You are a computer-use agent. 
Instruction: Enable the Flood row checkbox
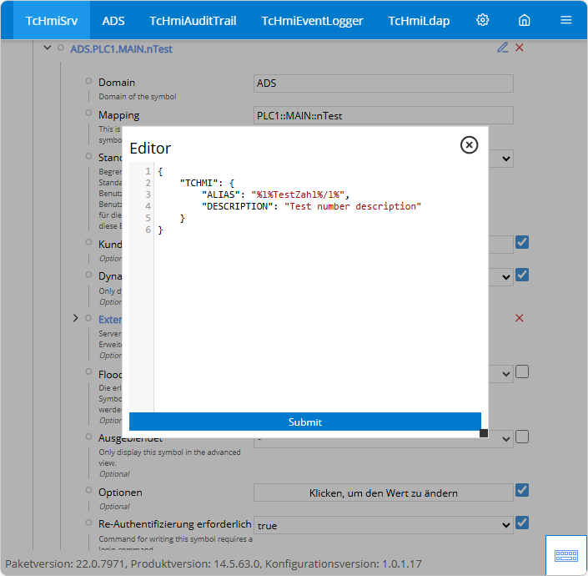(x=522, y=371)
